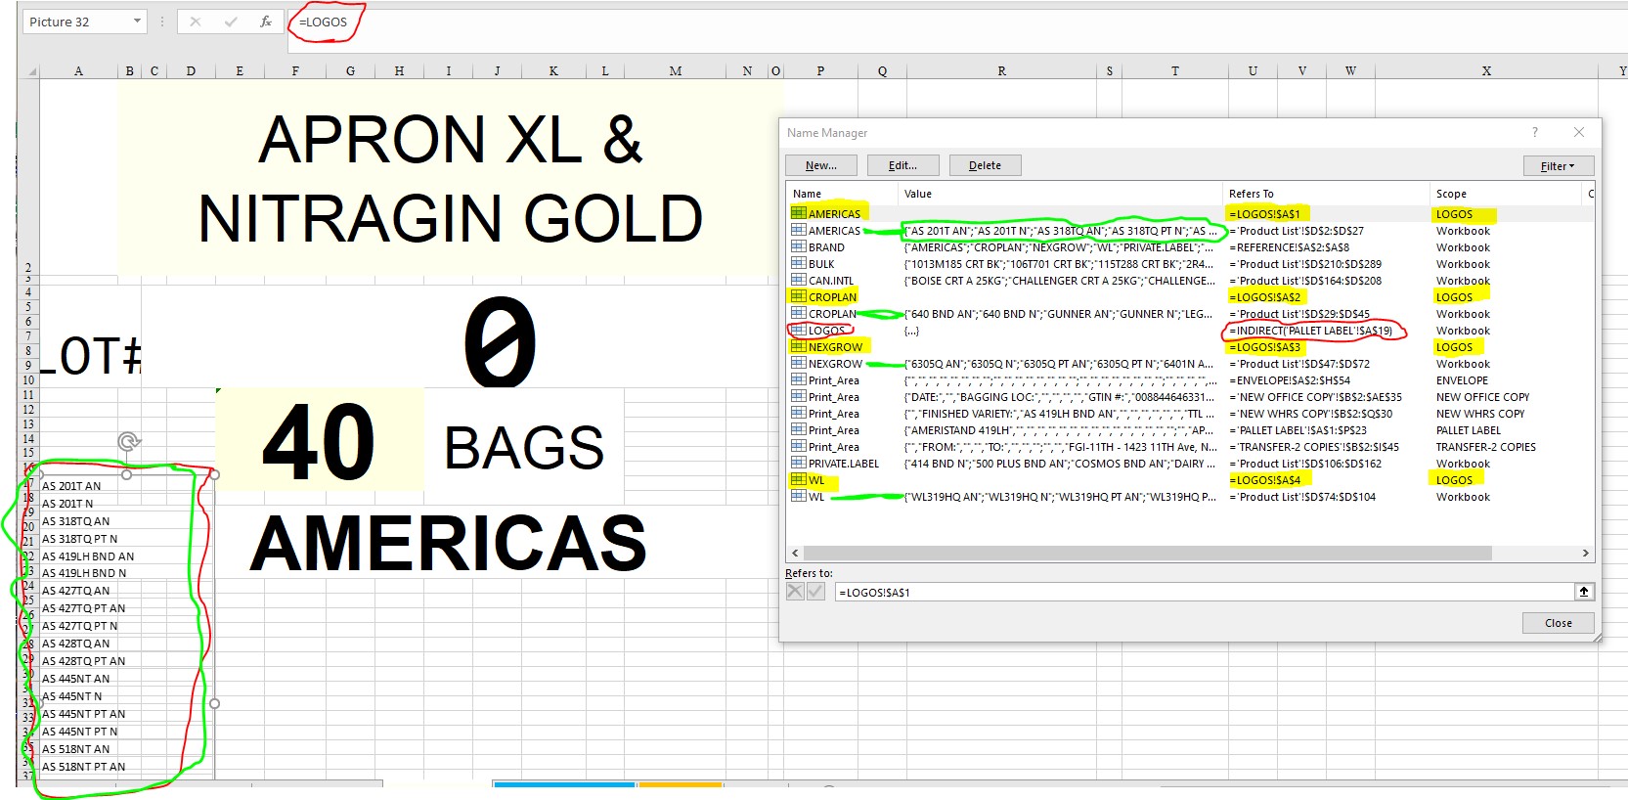Select the LOGOS name row
Screen dimensions: 1628x800
coord(1189,331)
